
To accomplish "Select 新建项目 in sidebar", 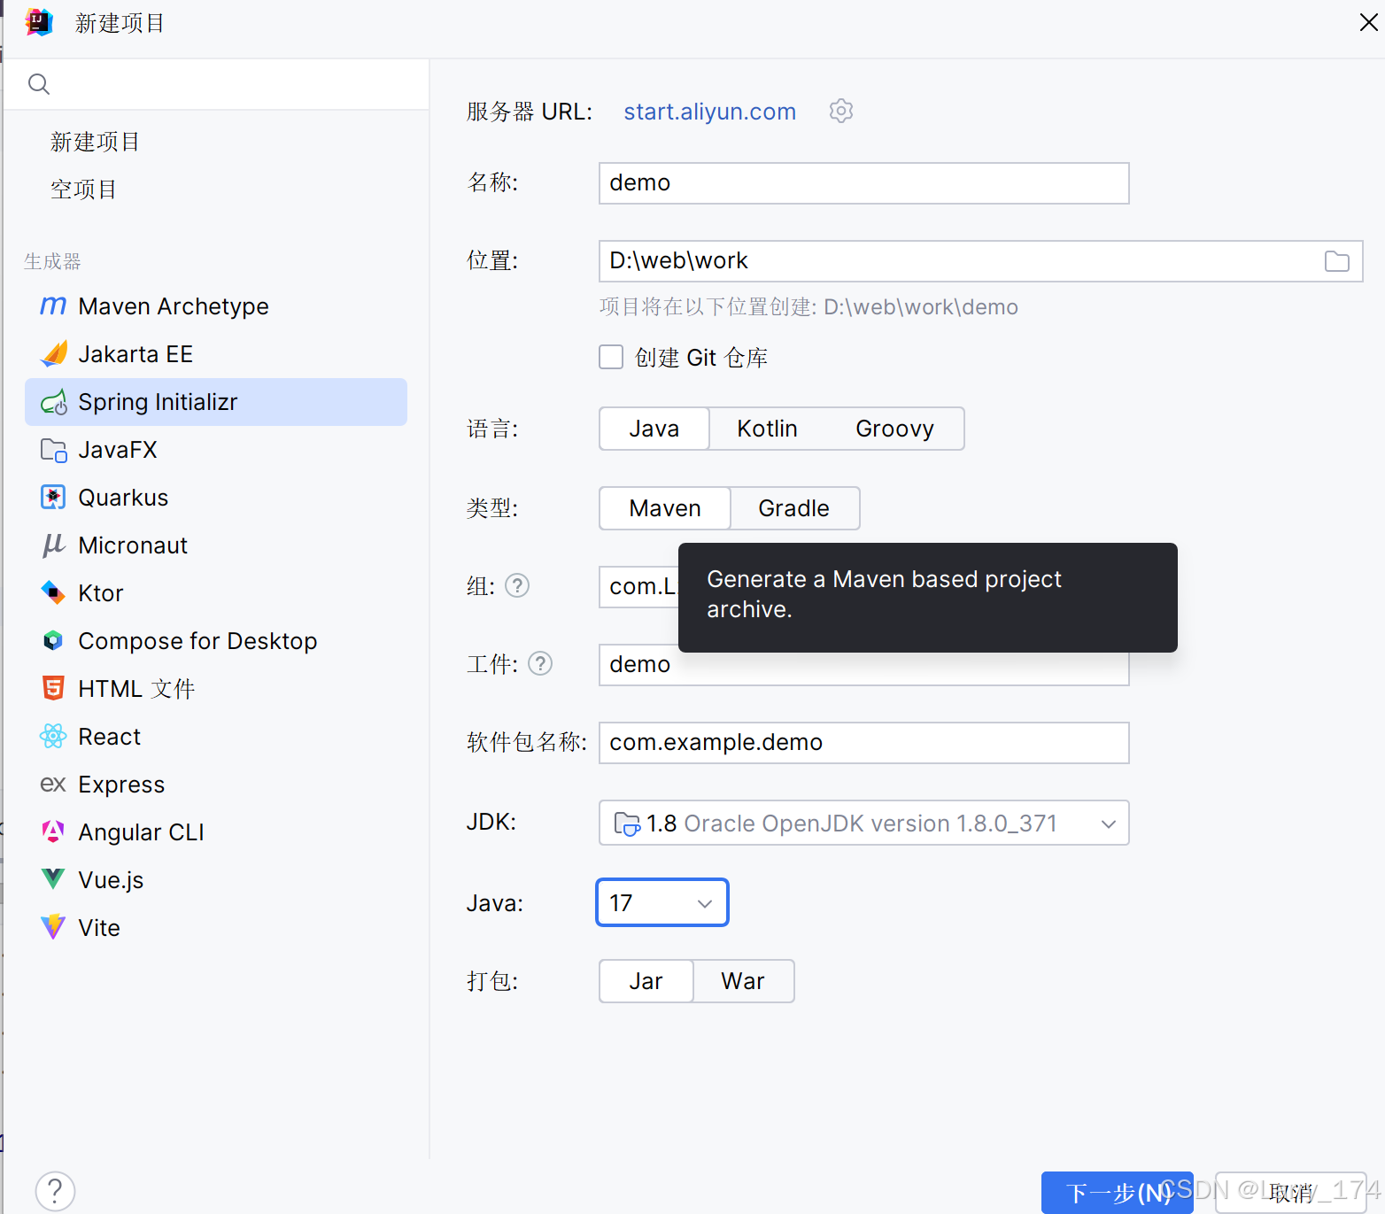I will coord(96,142).
